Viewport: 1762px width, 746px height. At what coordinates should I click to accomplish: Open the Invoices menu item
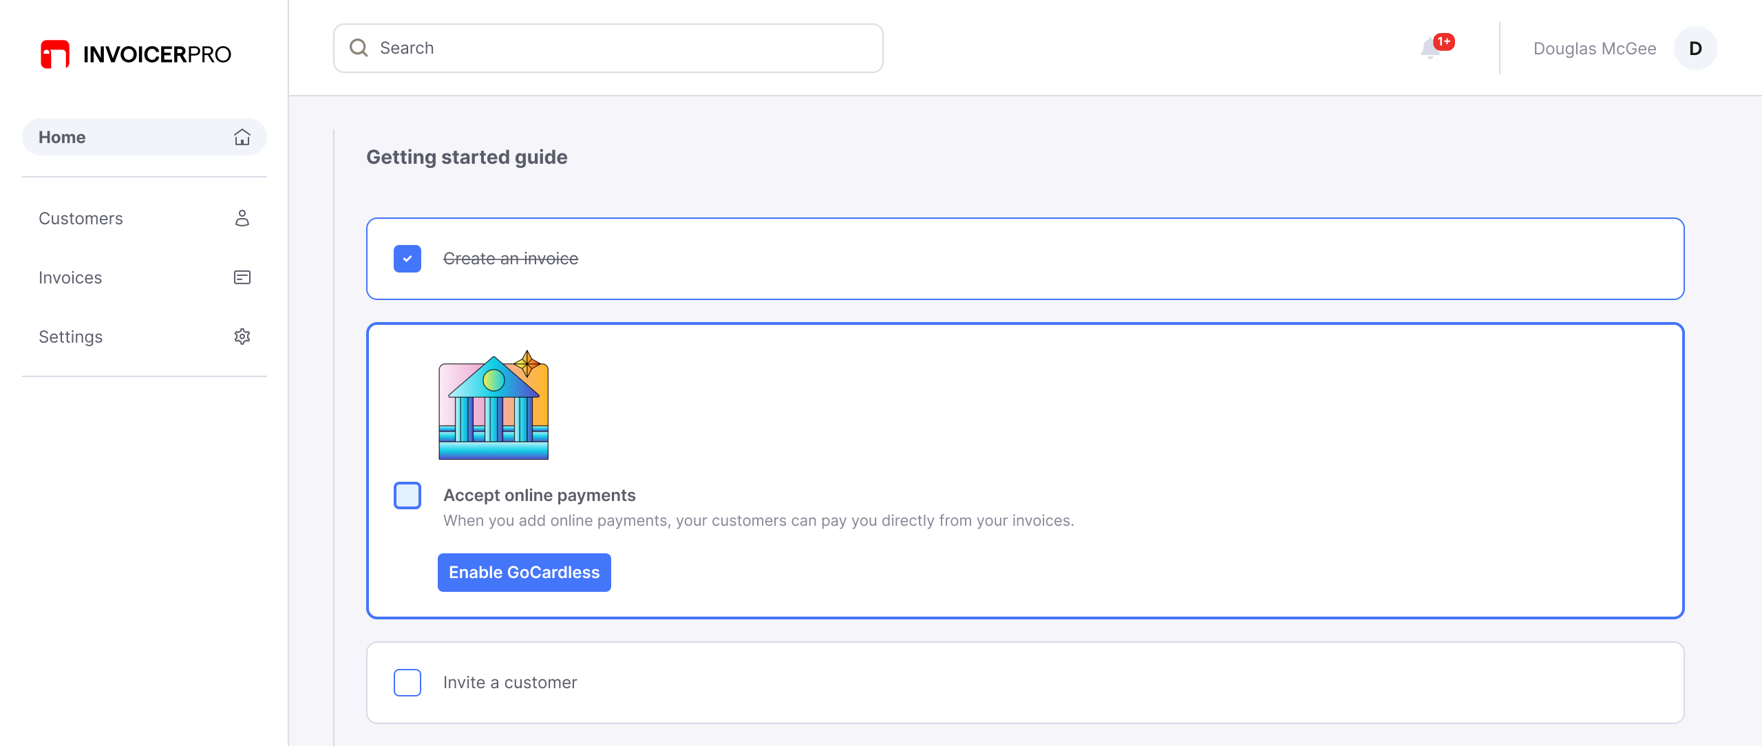145,277
